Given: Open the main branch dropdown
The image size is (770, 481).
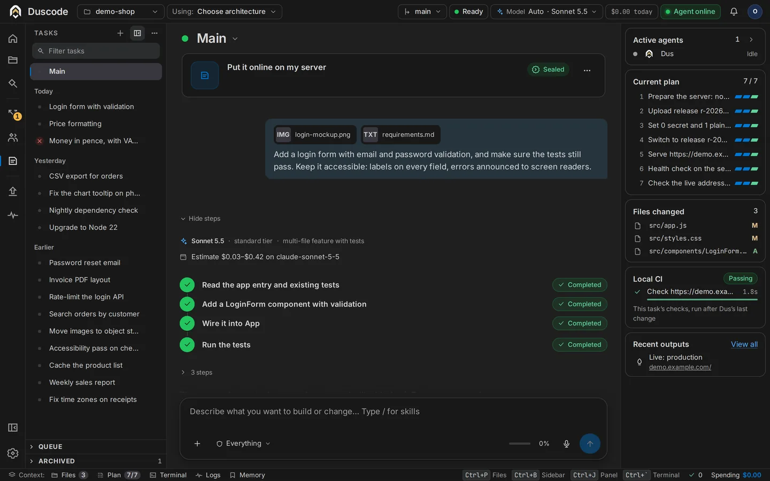Looking at the screenshot, I should [x=422, y=12].
